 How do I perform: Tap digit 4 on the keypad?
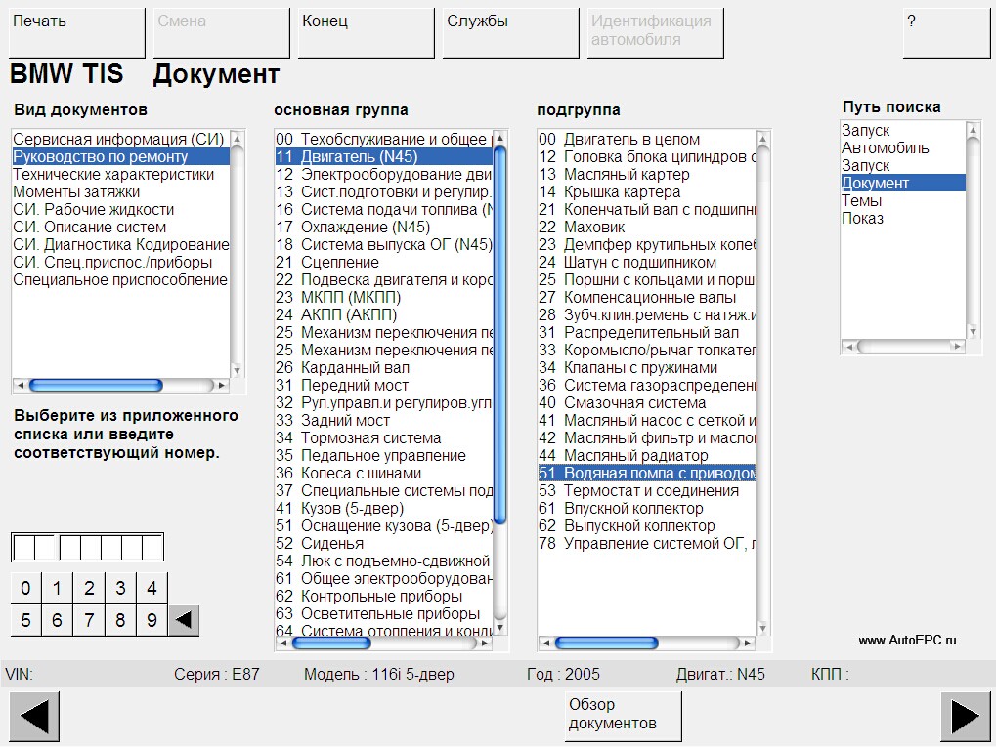click(x=152, y=588)
